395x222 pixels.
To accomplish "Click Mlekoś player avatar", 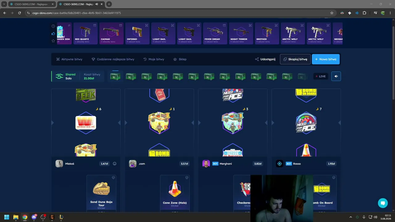I will [59, 164].
